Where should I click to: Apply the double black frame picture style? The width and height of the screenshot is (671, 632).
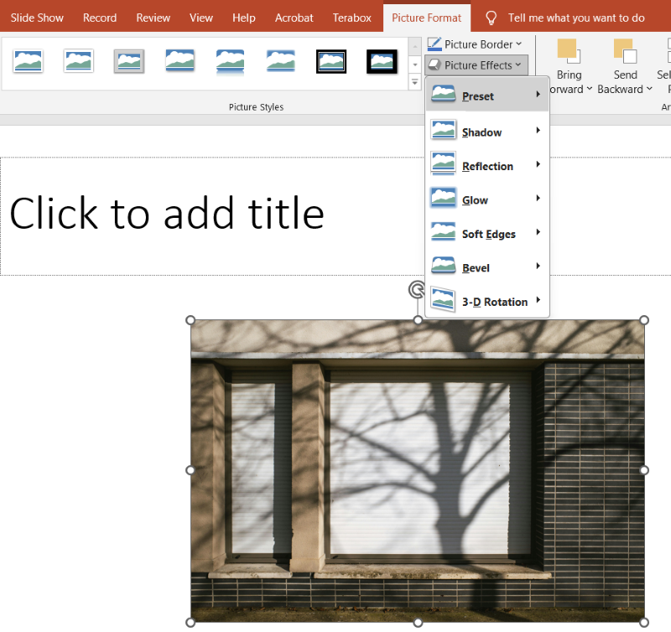point(331,61)
